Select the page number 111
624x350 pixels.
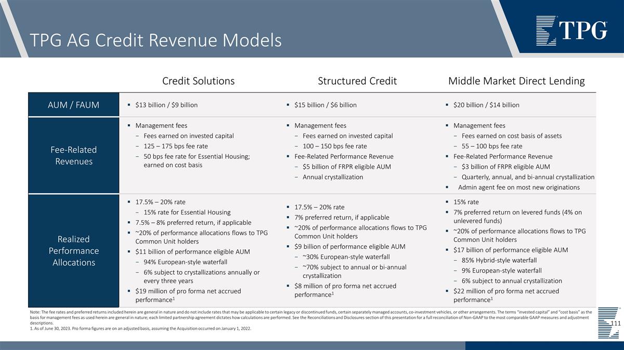point(617,321)
